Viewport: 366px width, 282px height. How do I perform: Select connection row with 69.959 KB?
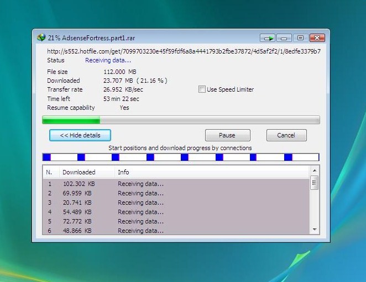click(176, 193)
